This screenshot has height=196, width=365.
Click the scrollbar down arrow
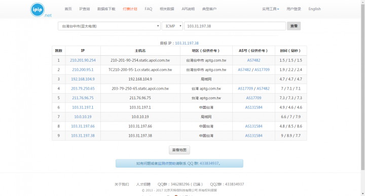click(362, 193)
